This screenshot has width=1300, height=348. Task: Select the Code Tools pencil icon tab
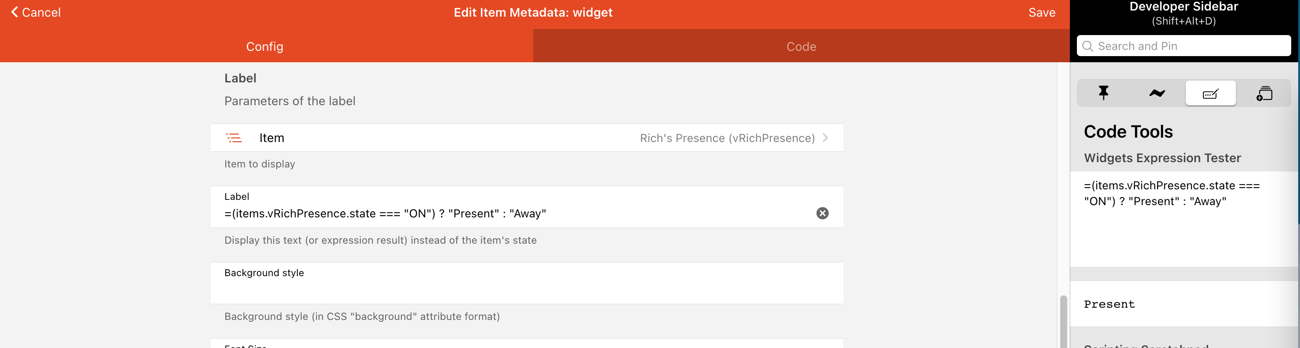pos(1210,93)
